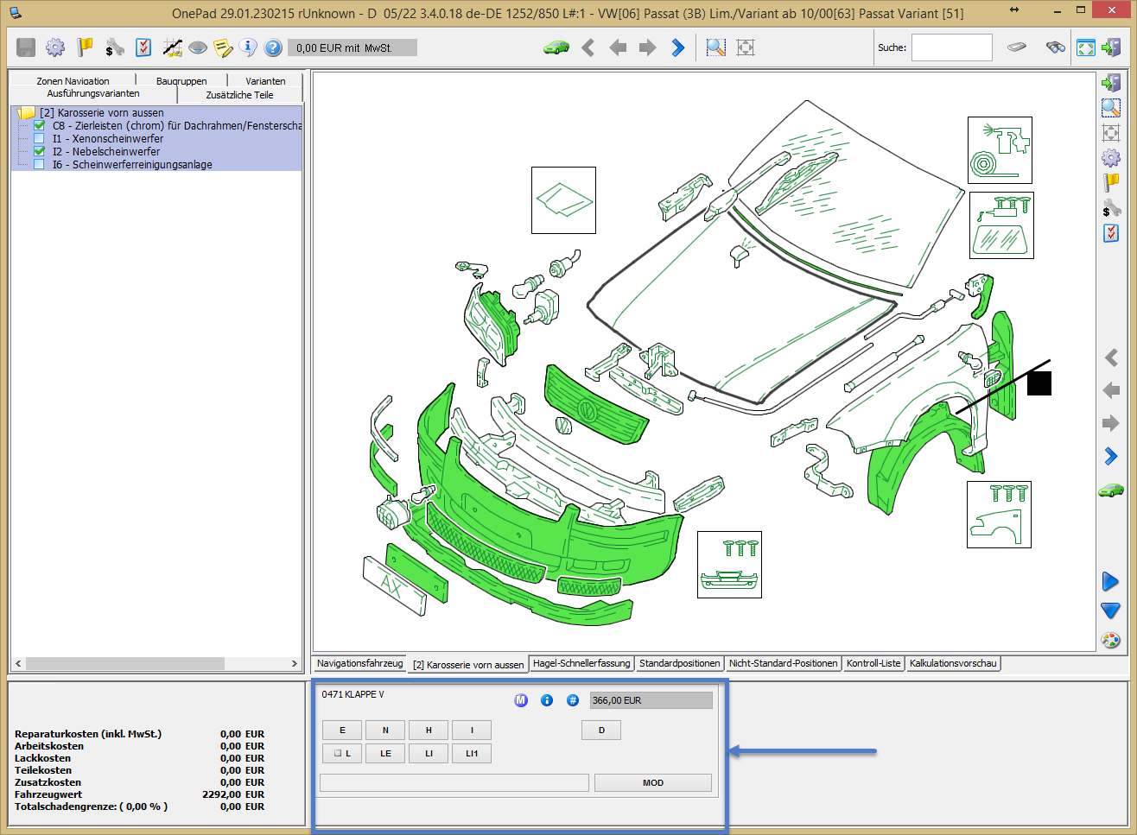Click the save floppy disk icon
The width and height of the screenshot is (1137, 835).
[26, 47]
